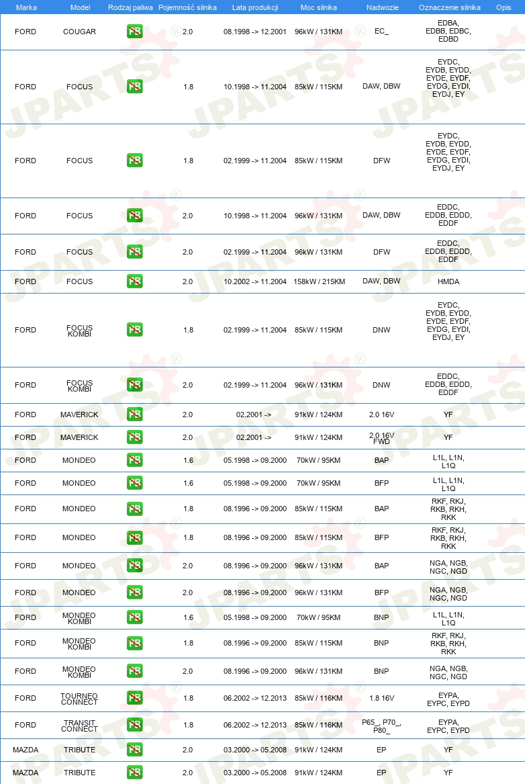Click the Lata produkcji column header
Viewport: 525px width, 784px height.
(x=254, y=7)
